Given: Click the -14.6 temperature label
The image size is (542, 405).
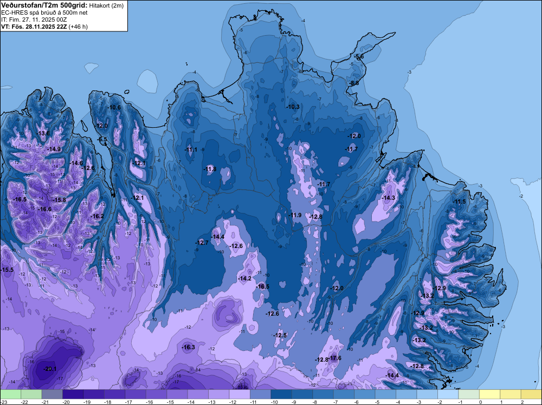Looking at the screenshot, I should click(76, 164).
